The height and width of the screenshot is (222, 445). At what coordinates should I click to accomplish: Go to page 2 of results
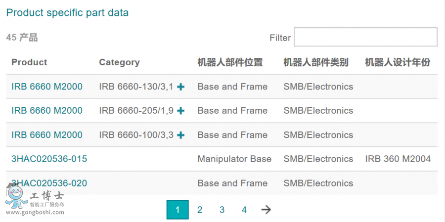[x=200, y=210]
